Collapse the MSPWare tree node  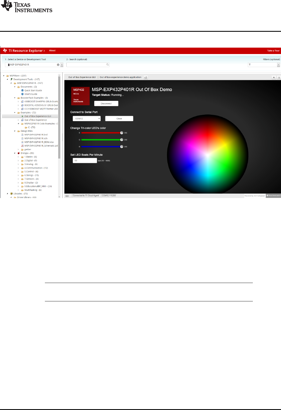coord(4,75)
